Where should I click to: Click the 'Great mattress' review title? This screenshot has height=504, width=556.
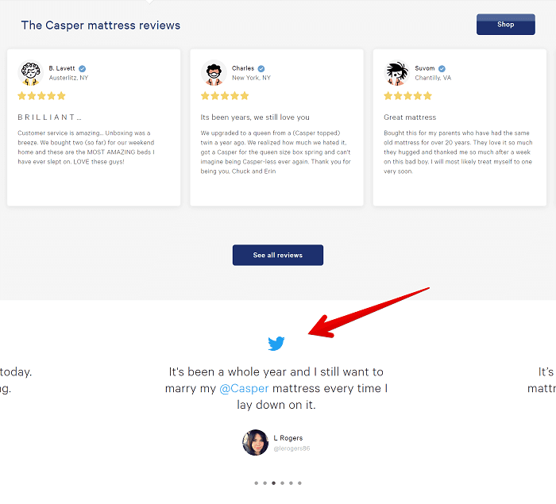(410, 117)
